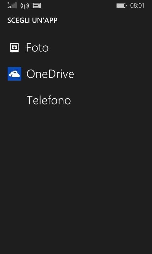Tap the Foto camera icon

click(x=14, y=47)
